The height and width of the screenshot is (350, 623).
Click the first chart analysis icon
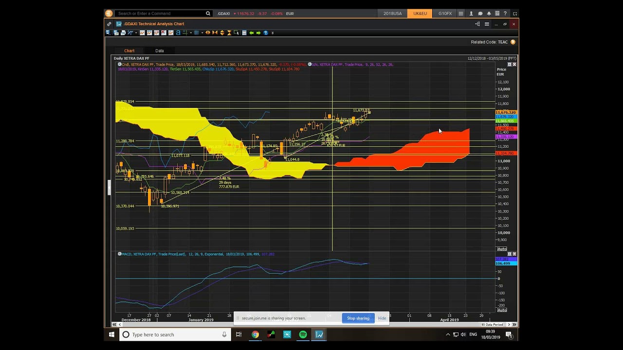click(x=142, y=33)
